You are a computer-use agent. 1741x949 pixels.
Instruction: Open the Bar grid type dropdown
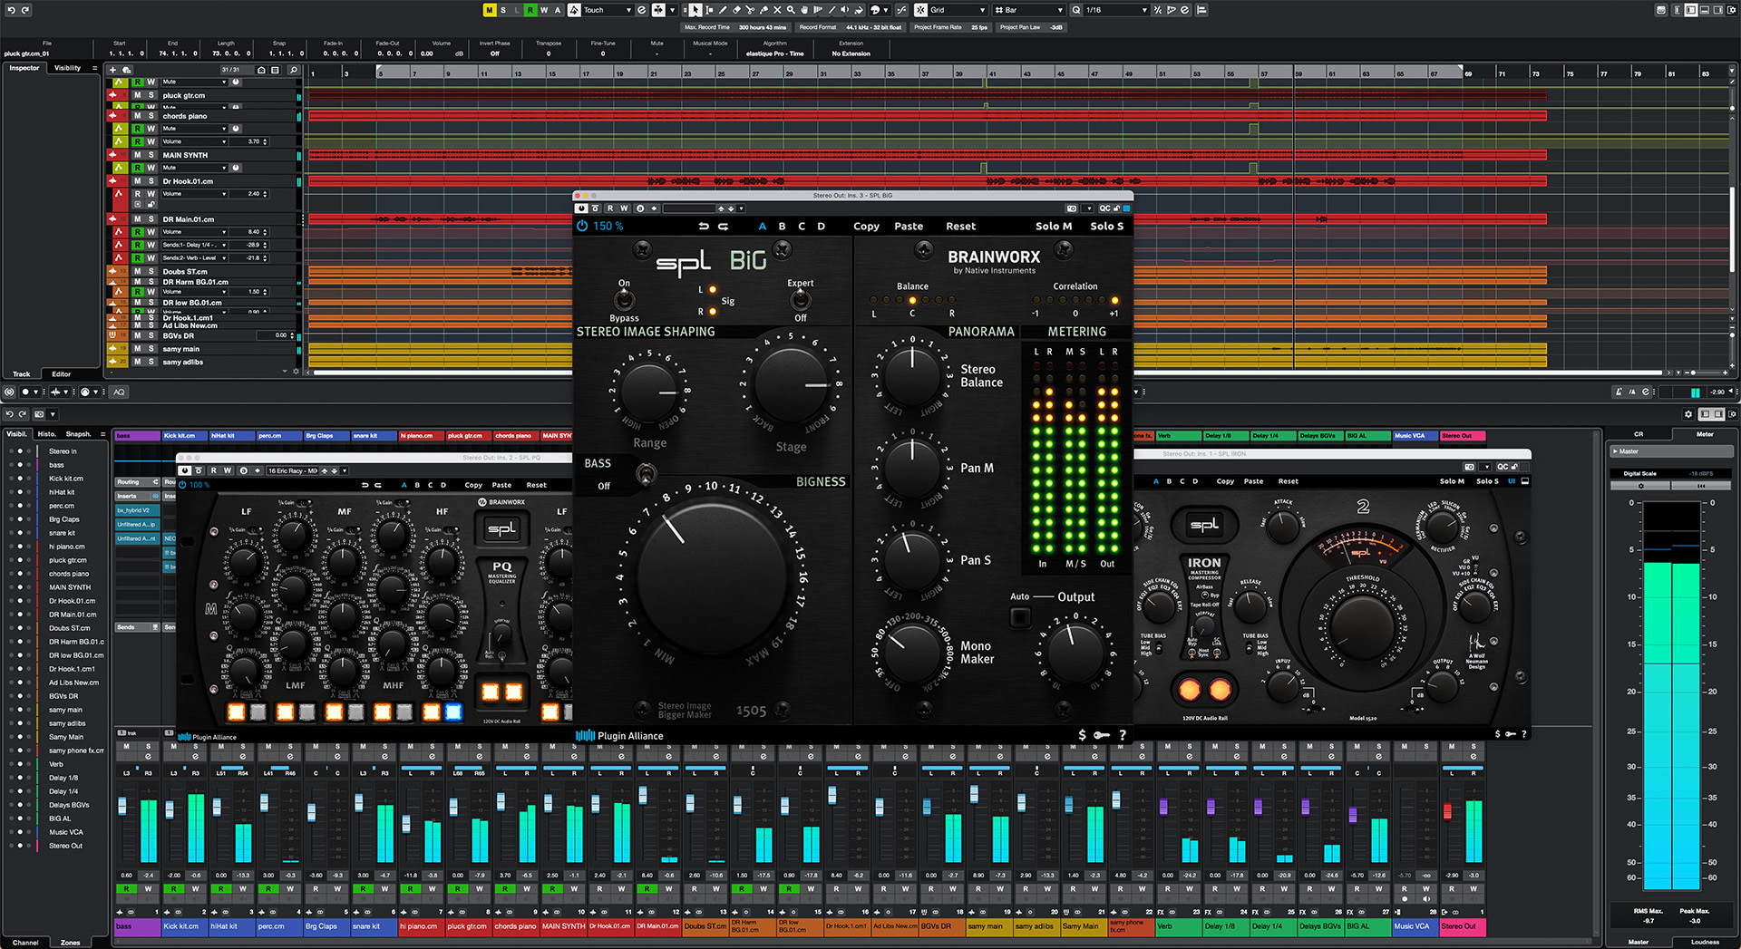pyautogui.click(x=1029, y=10)
